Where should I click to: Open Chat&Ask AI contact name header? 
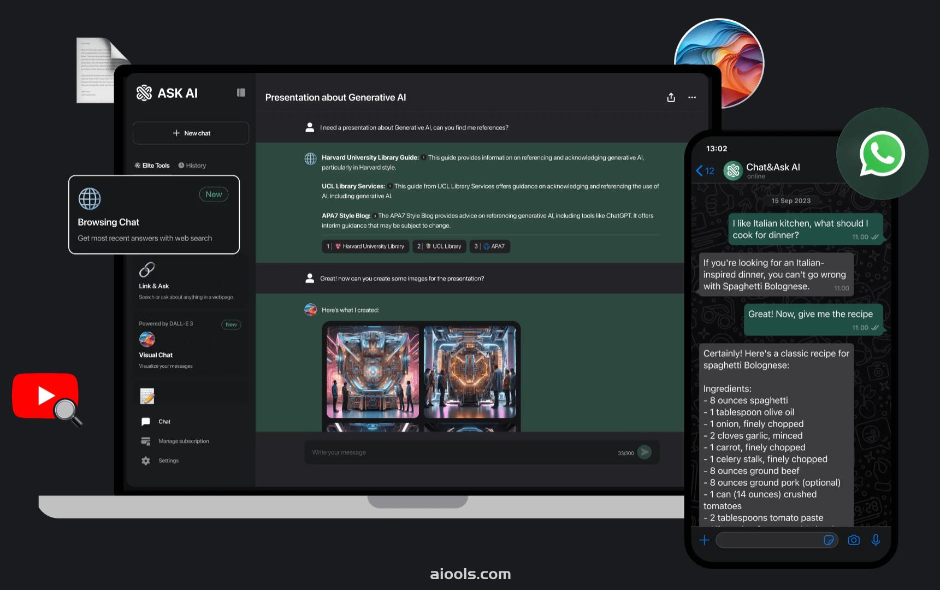pos(773,167)
